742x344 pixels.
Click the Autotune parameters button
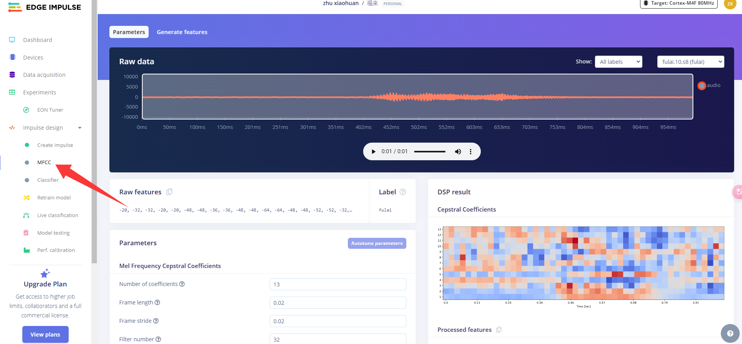[377, 243]
